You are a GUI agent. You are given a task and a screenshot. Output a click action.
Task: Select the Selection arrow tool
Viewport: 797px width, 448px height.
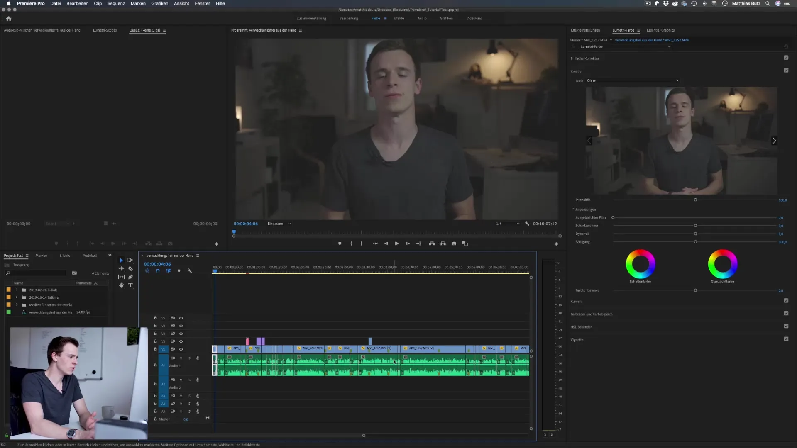pos(121,260)
